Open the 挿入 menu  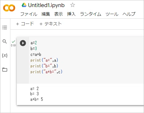(x=71, y=14)
